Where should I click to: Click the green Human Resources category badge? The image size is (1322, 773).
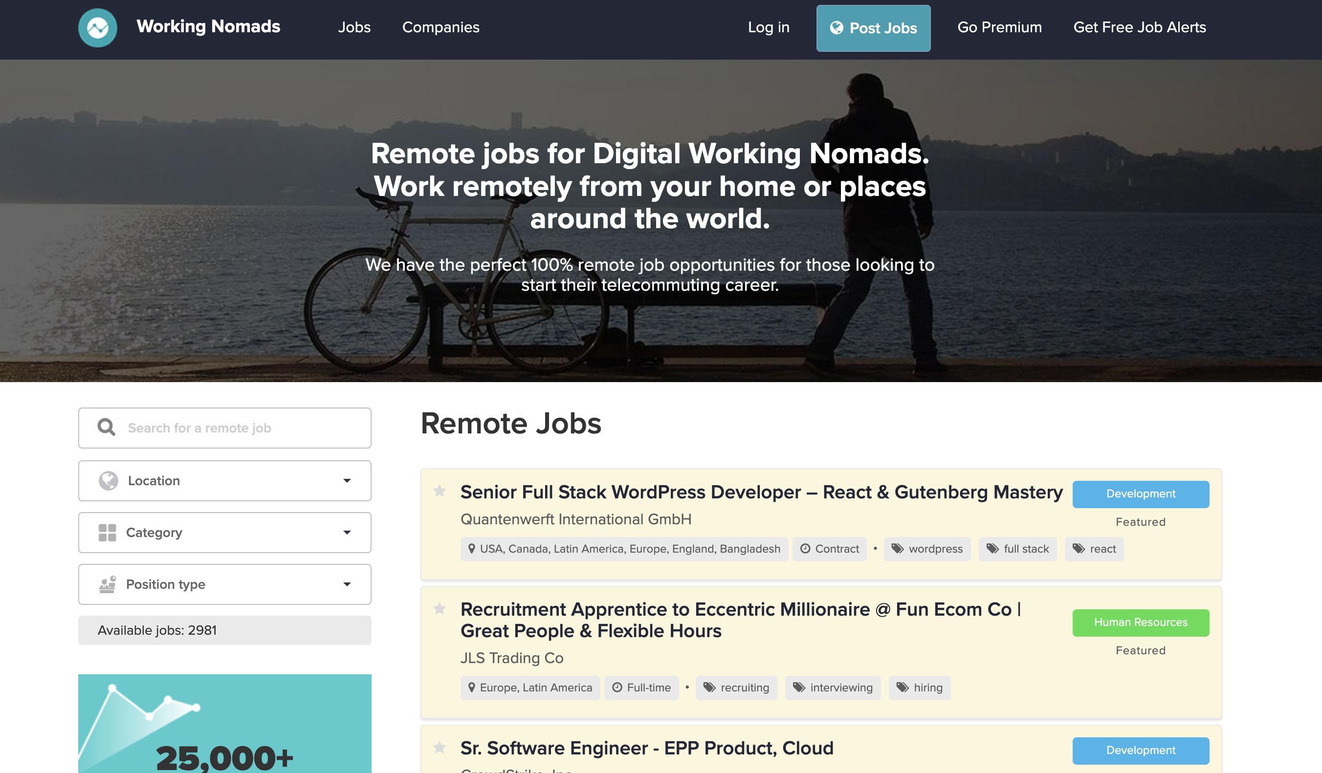pos(1141,623)
